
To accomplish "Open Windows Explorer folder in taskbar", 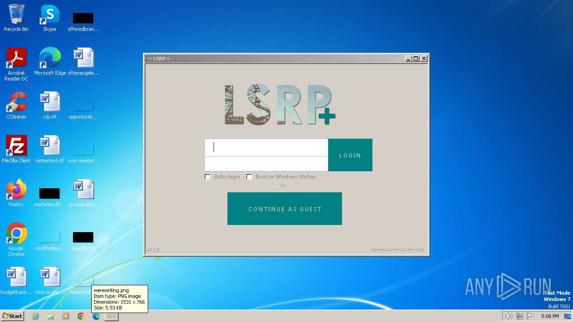I will click(x=51, y=316).
